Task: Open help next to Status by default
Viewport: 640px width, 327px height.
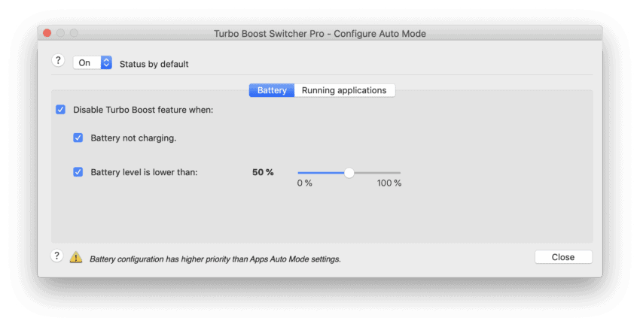Action: click(x=58, y=61)
